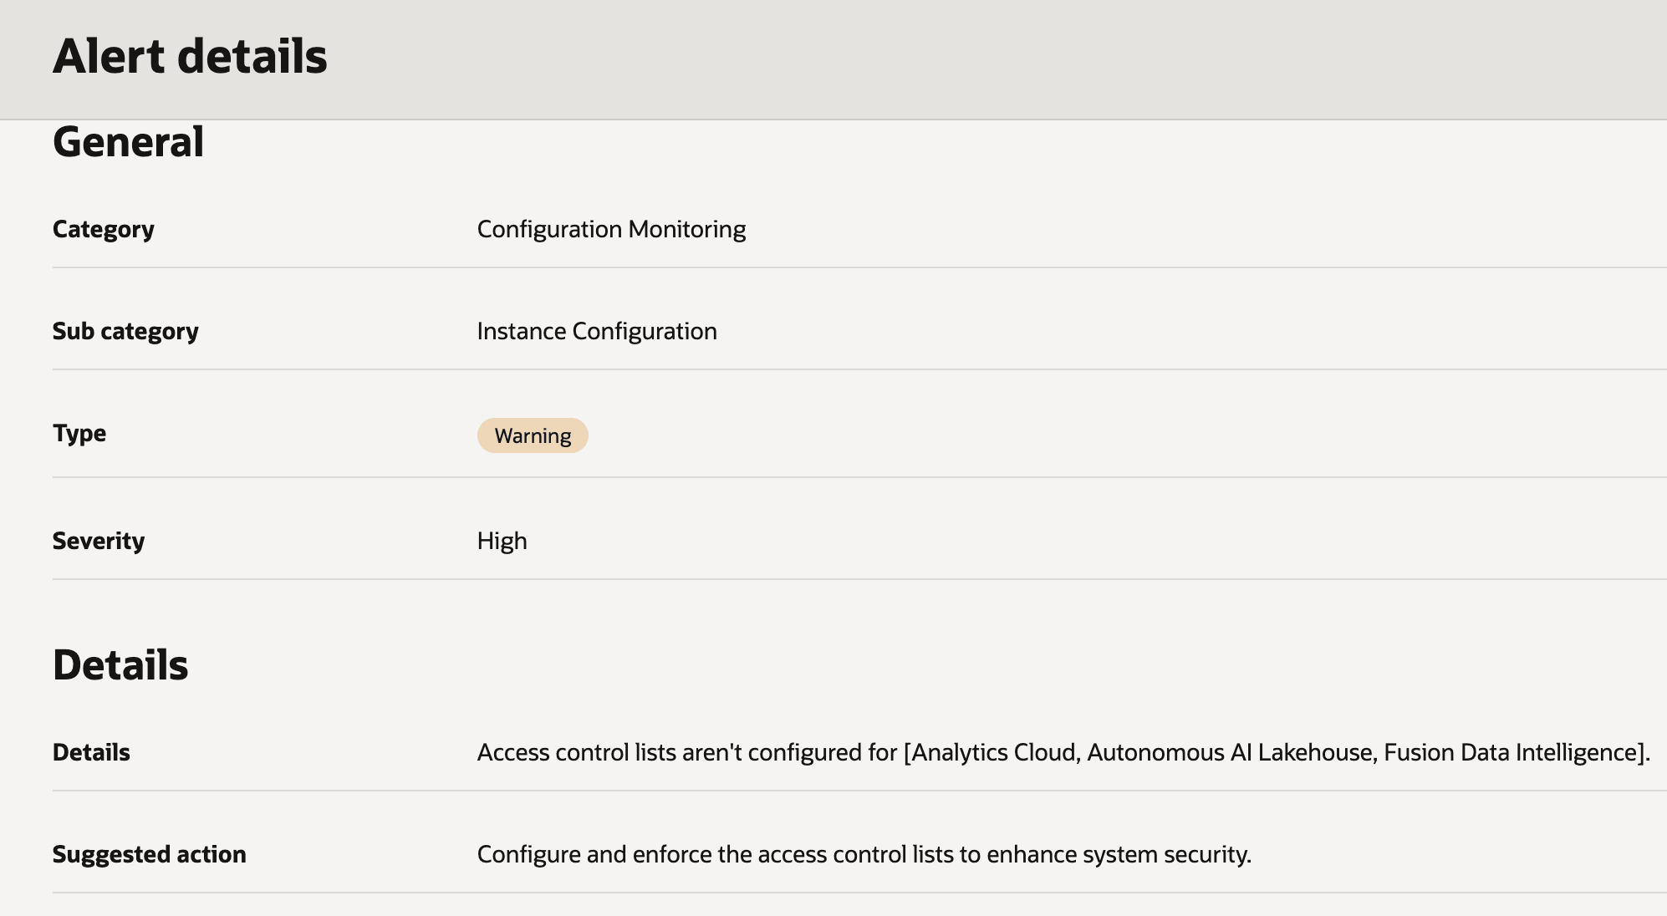Select the High severity value
This screenshot has width=1667, height=916.
[x=501, y=541]
